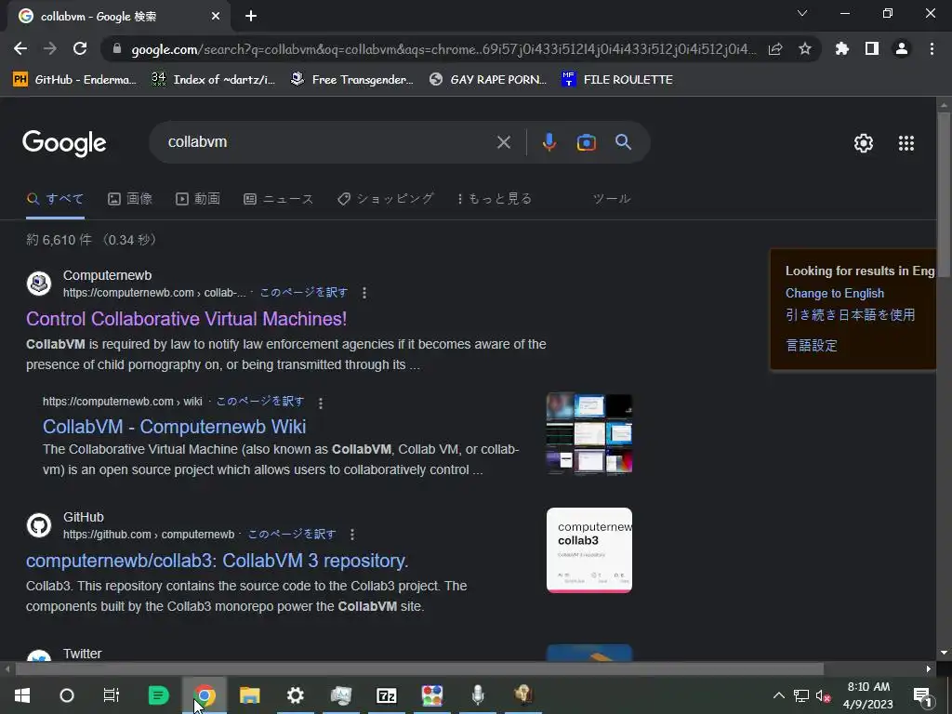The width and height of the screenshot is (952, 714).
Task: Close the collabvm Google search tab
Action: coord(216,17)
